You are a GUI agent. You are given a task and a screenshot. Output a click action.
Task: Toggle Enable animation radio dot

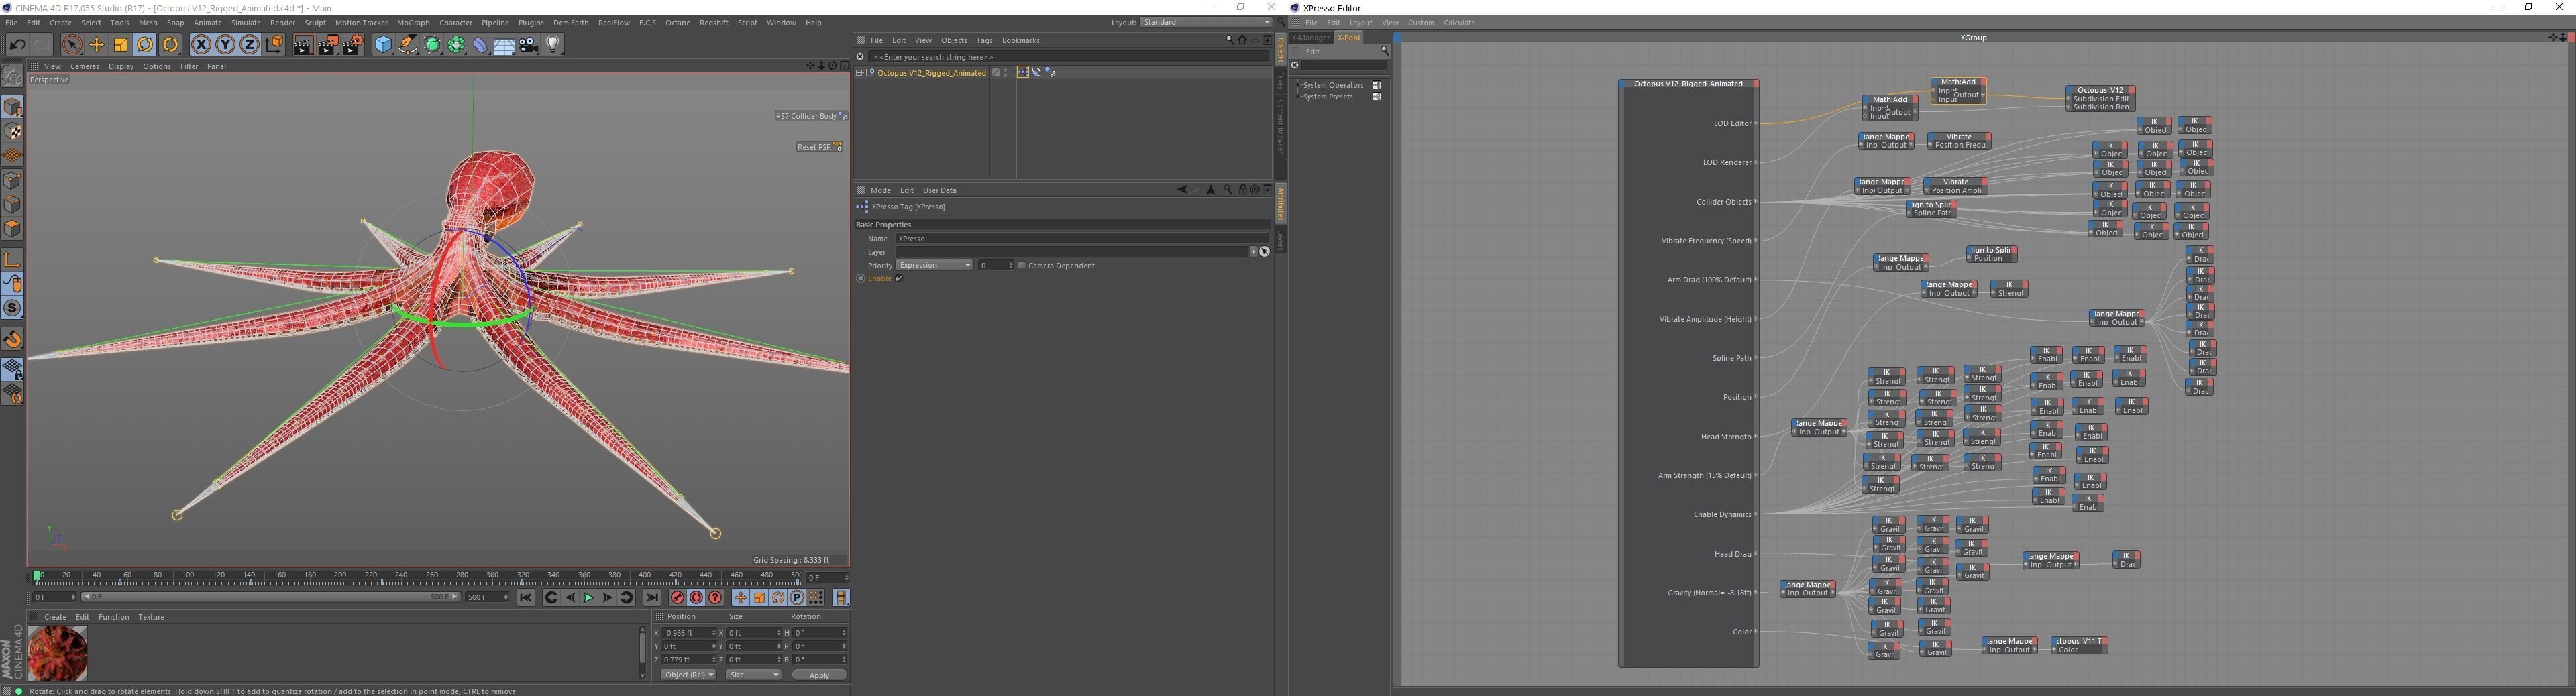click(x=861, y=278)
